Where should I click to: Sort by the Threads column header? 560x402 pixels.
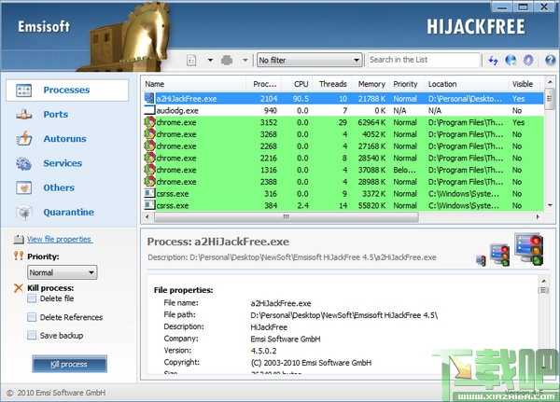coord(331,84)
